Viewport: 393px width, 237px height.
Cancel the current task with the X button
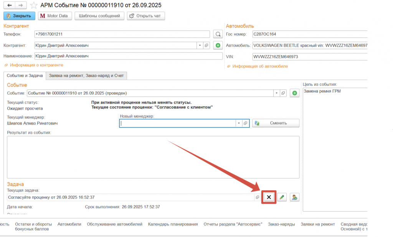[x=269, y=197]
